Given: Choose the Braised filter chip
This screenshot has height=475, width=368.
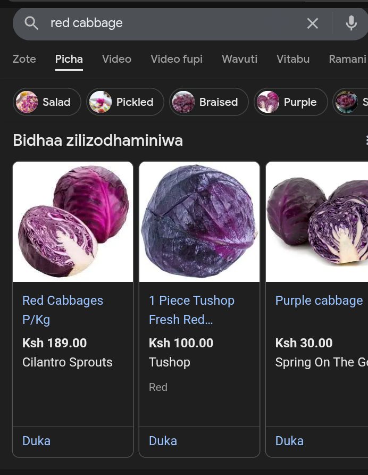Looking at the screenshot, I should (208, 102).
